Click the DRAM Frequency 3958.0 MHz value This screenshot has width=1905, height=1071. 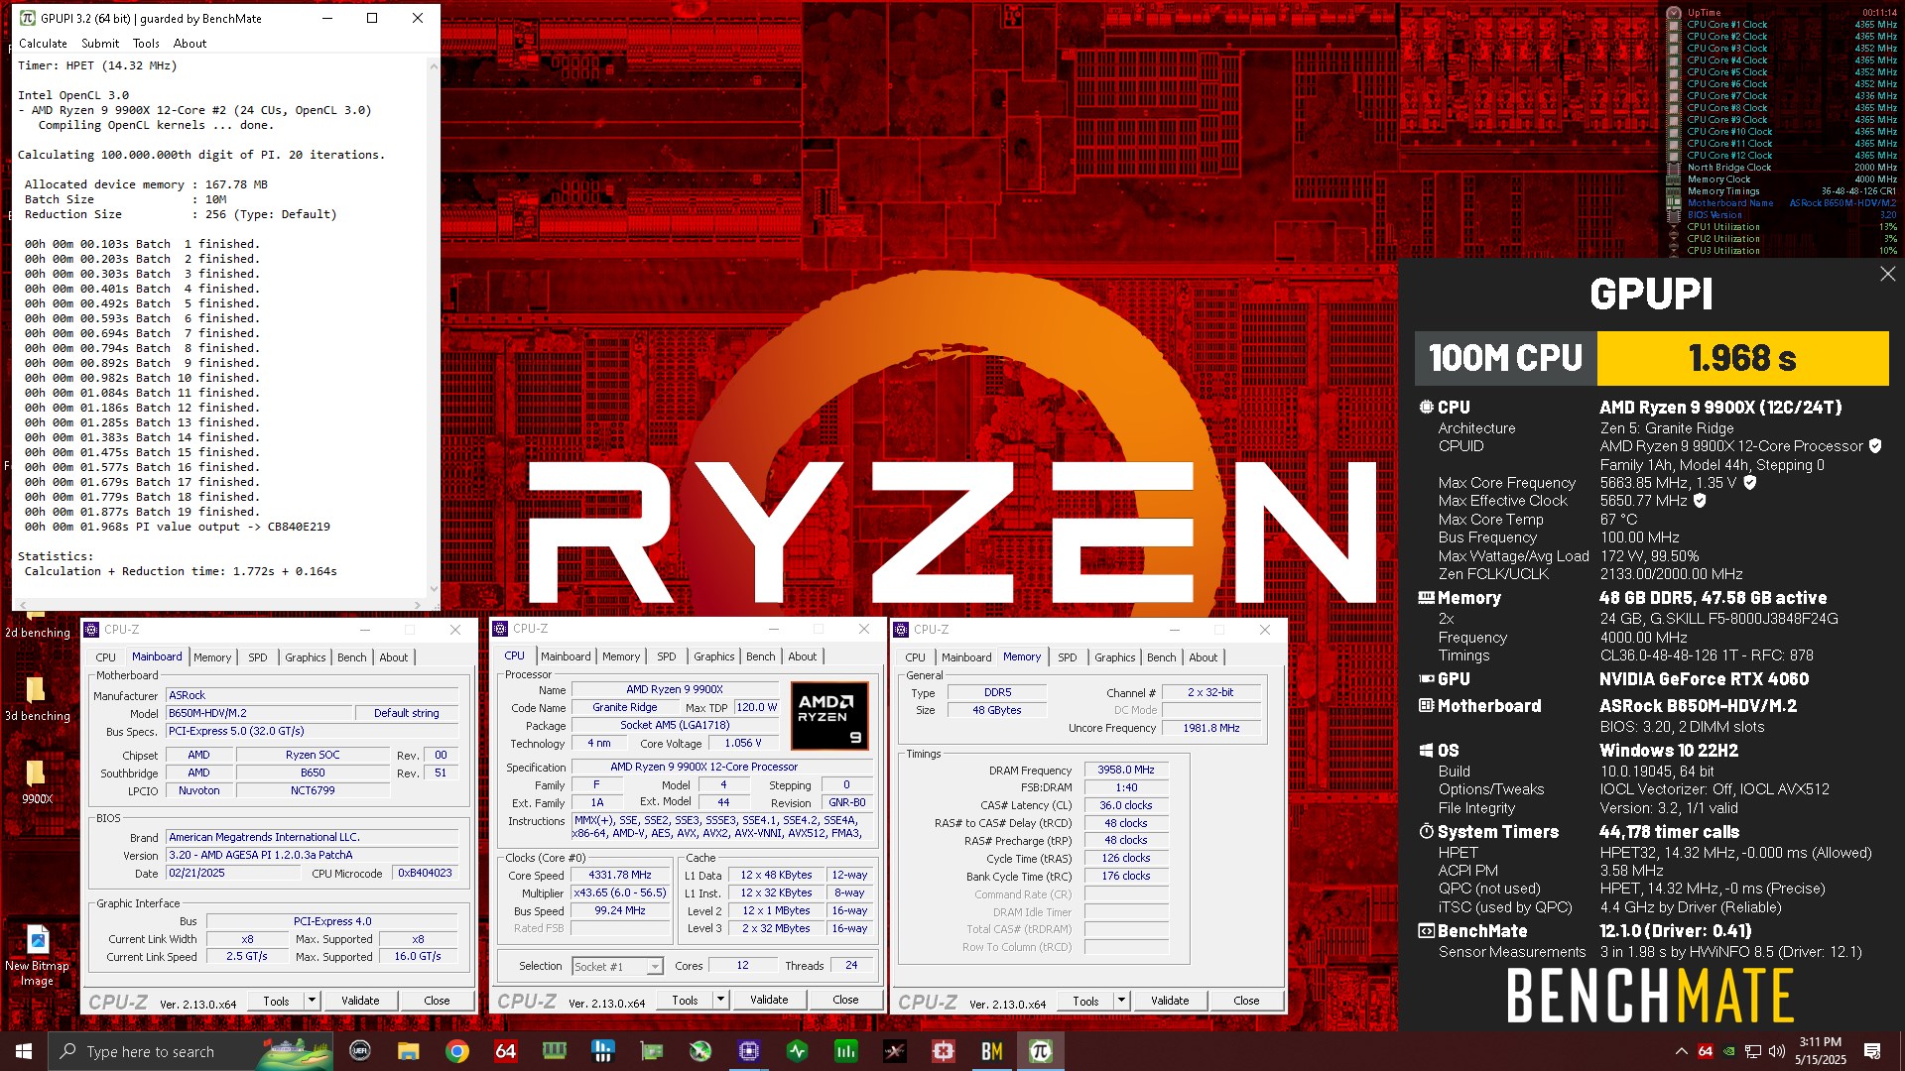coord(1126,770)
